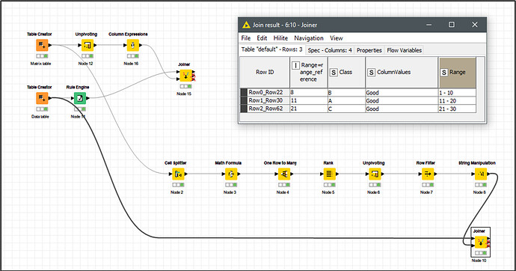This screenshot has height=271, width=516.
Task: Click the Unpivoting node labeled Node 12
Action: [x=87, y=45]
